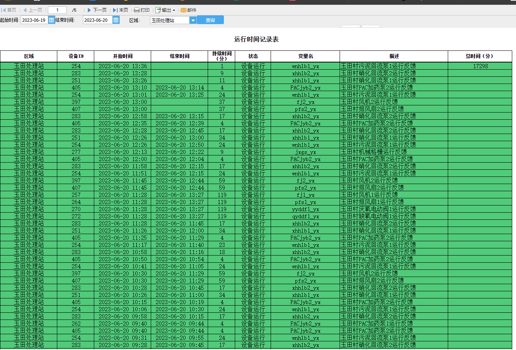Click device ID 272
Screen dimensions: 516x350
tap(76, 216)
